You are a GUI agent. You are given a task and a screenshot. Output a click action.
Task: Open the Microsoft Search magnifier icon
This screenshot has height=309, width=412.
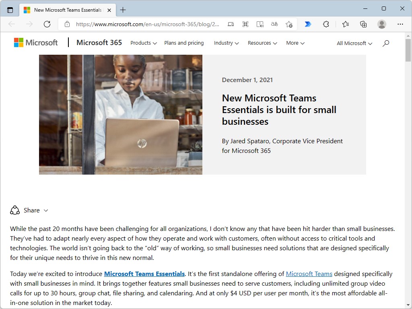pyautogui.click(x=385, y=43)
